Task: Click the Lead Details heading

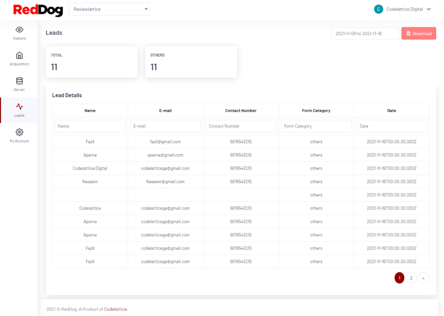Action: pyautogui.click(x=67, y=95)
